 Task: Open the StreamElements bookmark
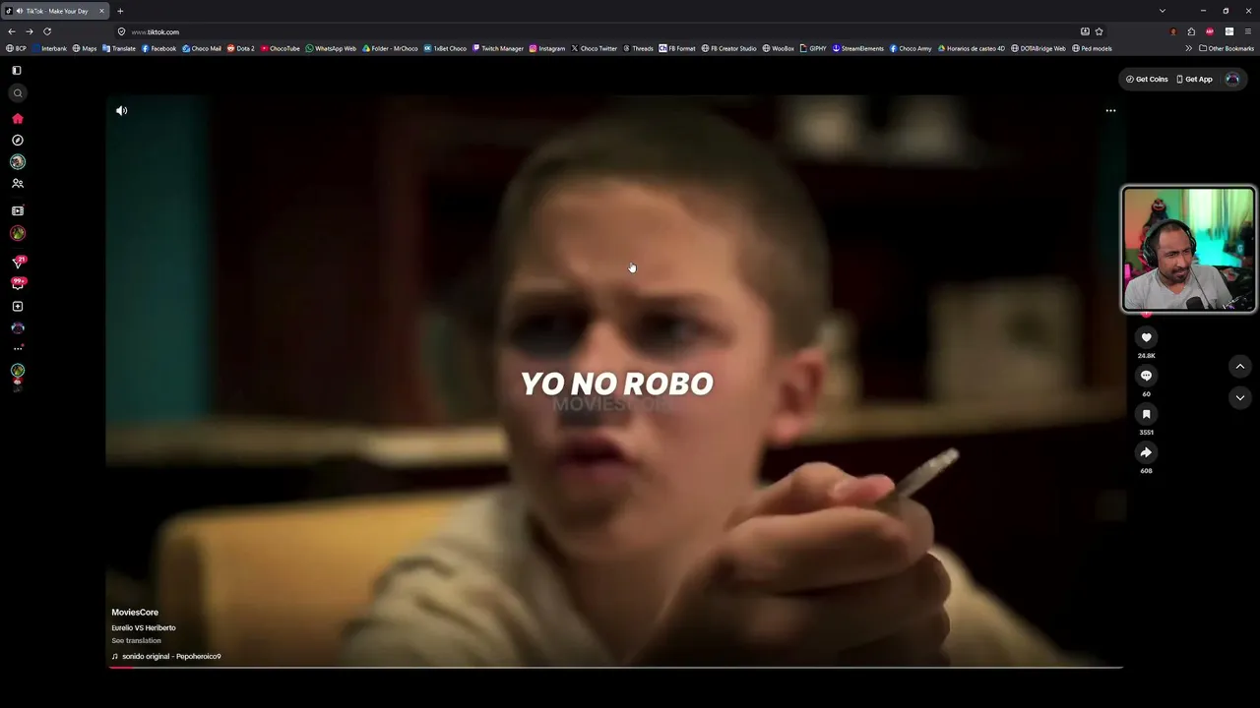tap(858, 48)
